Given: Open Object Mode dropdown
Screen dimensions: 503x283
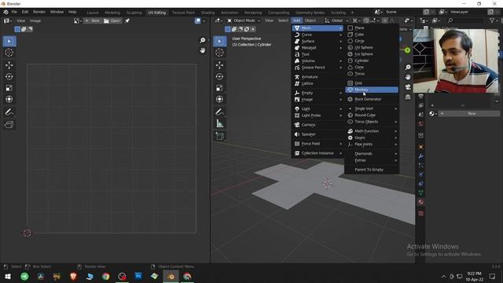Looking at the screenshot, I should point(244,20).
